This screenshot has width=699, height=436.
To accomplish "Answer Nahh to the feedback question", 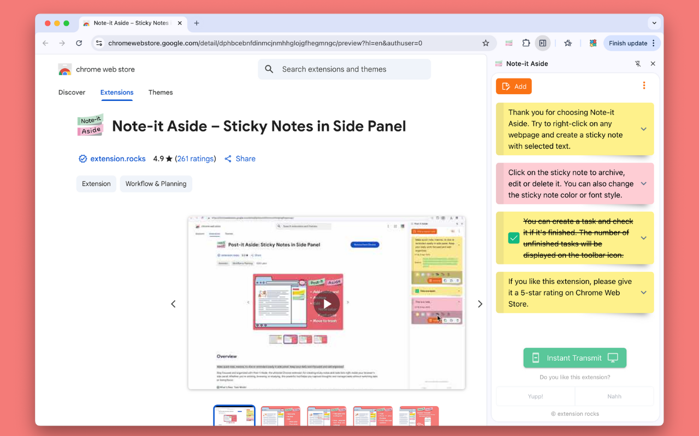I will click(x=614, y=396).
